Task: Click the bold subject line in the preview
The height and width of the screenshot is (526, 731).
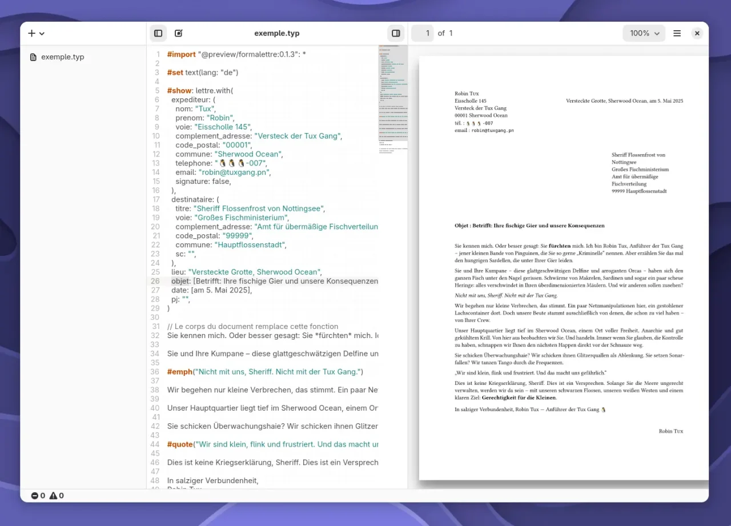Action: tap(529, 226)
